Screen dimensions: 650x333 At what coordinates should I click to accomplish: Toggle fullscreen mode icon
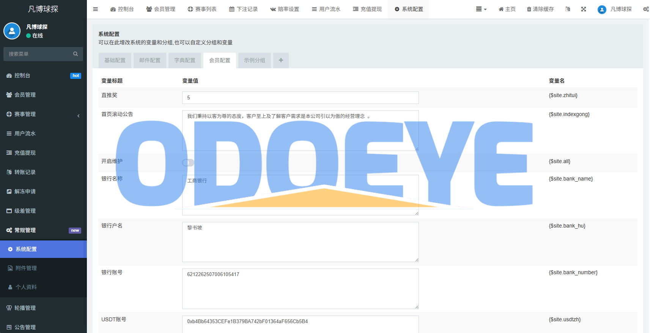[x=584, y=9]
